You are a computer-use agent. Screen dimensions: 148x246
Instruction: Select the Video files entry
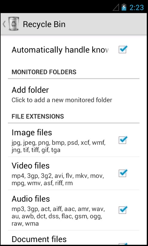pos(74,173)
